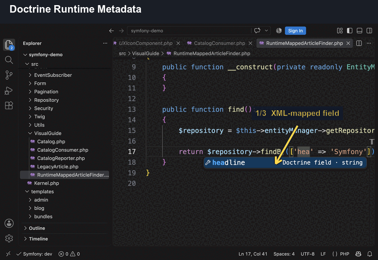Open the Source Control view
The width and height of the screenshot is (378, 260).
[9, 75]
